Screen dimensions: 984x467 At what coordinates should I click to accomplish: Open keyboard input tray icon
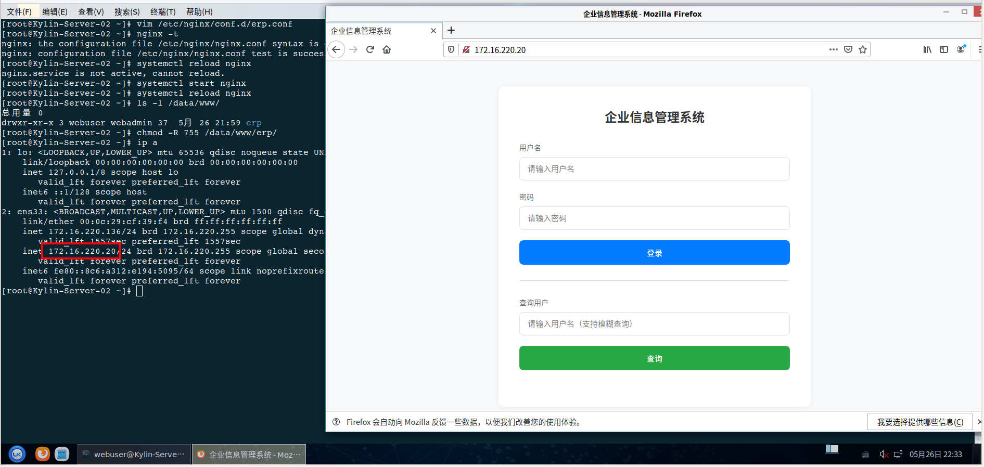[x=865, y=455]
